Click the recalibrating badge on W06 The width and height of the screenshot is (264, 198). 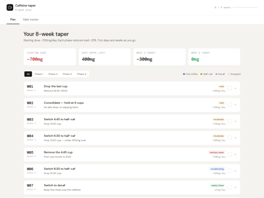[x=217, y=169]
